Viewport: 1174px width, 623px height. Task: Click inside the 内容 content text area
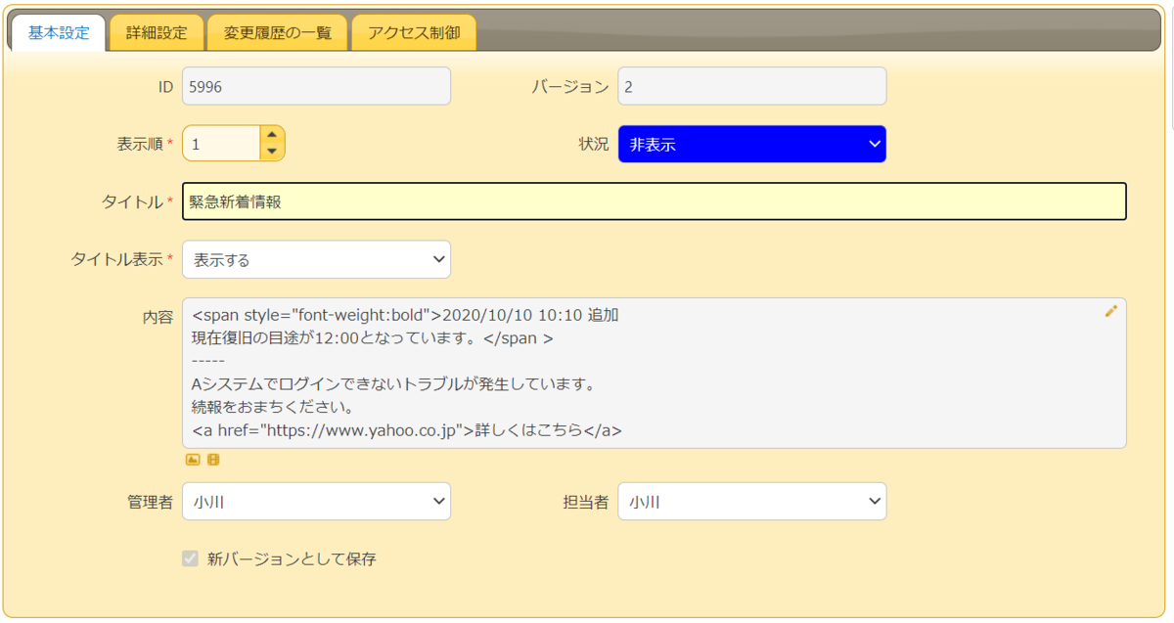coord(587,372)
